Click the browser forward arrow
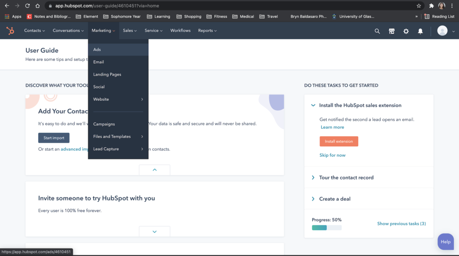This screenshot has height=256, width=459. [17, 5]
